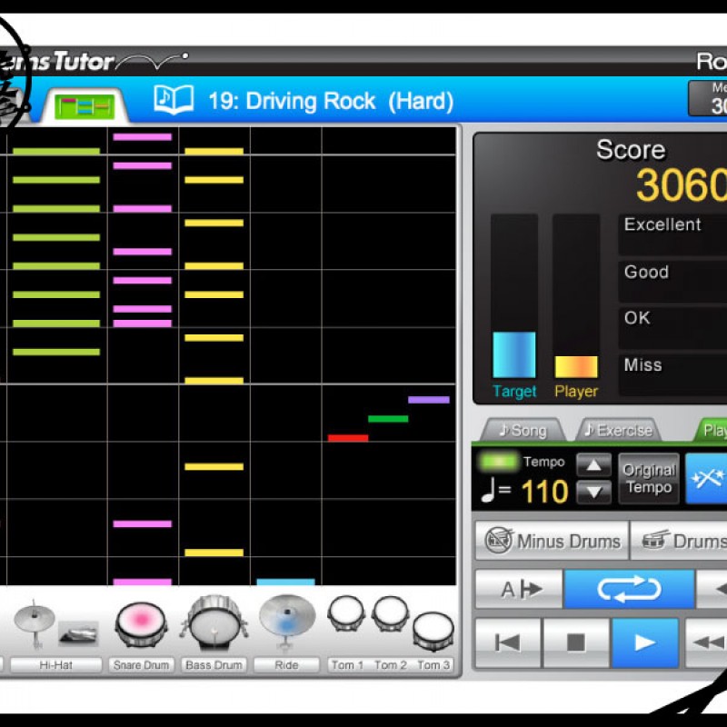Switch to the Song tab
This screenshot has height=727, width=727.
point(523,430)
